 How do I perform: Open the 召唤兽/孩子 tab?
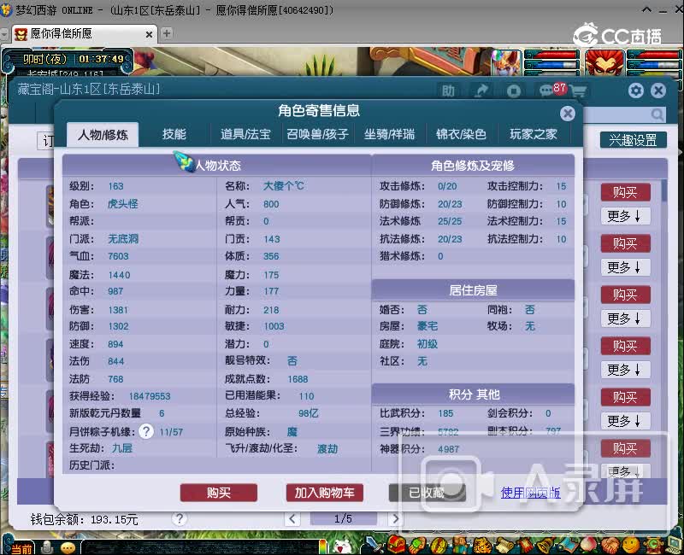pos(317,134)
